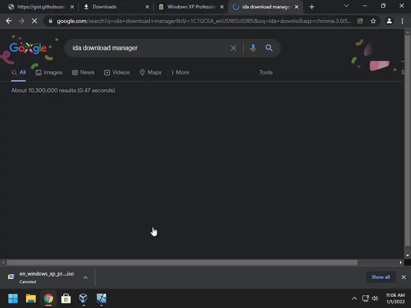411x308 pixels.
Task: Bookmark this page with the star icon
Action: (x=373, y=21)
